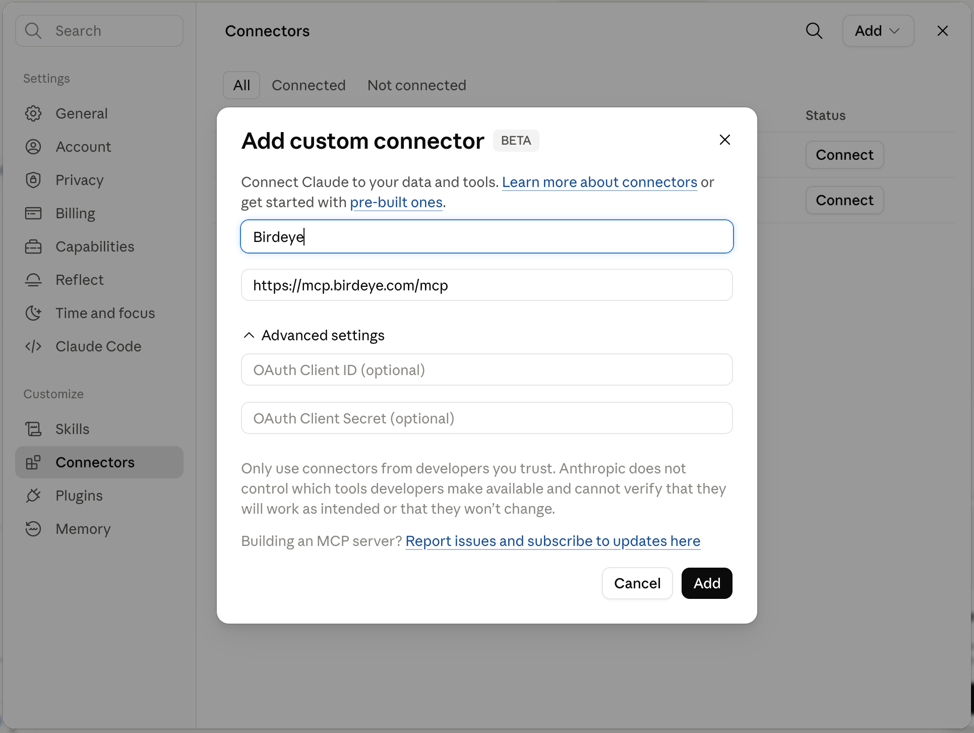974x733 pixels.
Task: Go to Billing settings
Action: click(99, 213)
